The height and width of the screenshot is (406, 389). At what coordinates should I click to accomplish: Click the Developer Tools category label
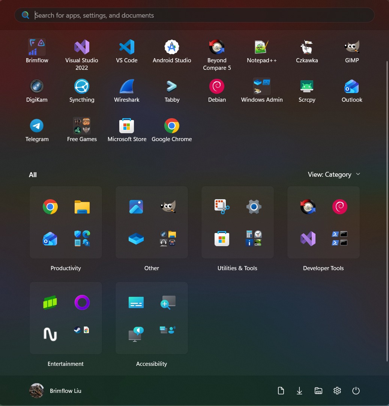(323, 268)
